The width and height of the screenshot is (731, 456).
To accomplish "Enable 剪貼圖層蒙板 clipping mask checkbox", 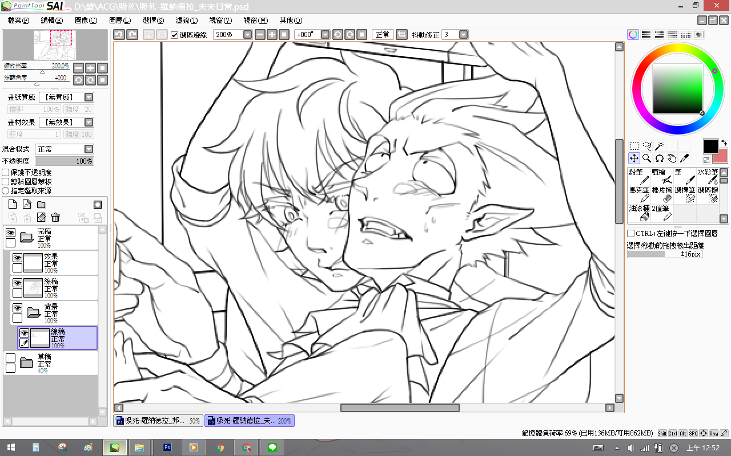I will (x=6, y=181).
